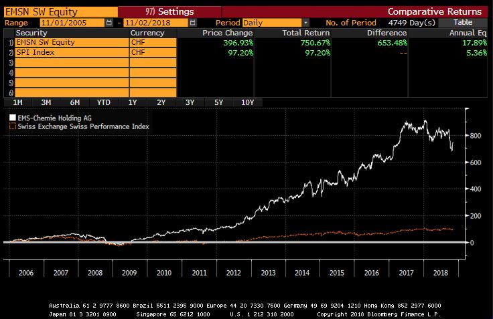Click the Total Return column header
Screen dimensions: 493x319
pyautogui.click(x=305, y=33)
